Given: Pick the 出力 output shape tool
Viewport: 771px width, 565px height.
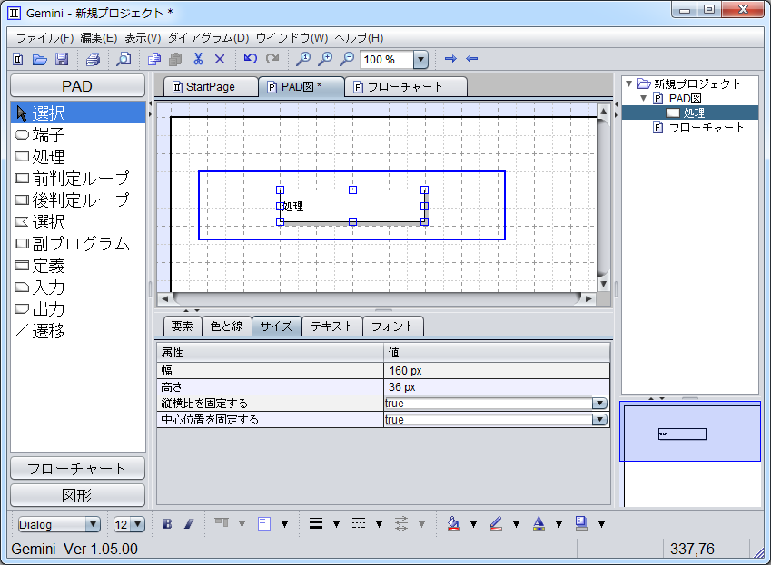Looking at the screenshot, I should [78, 308].
